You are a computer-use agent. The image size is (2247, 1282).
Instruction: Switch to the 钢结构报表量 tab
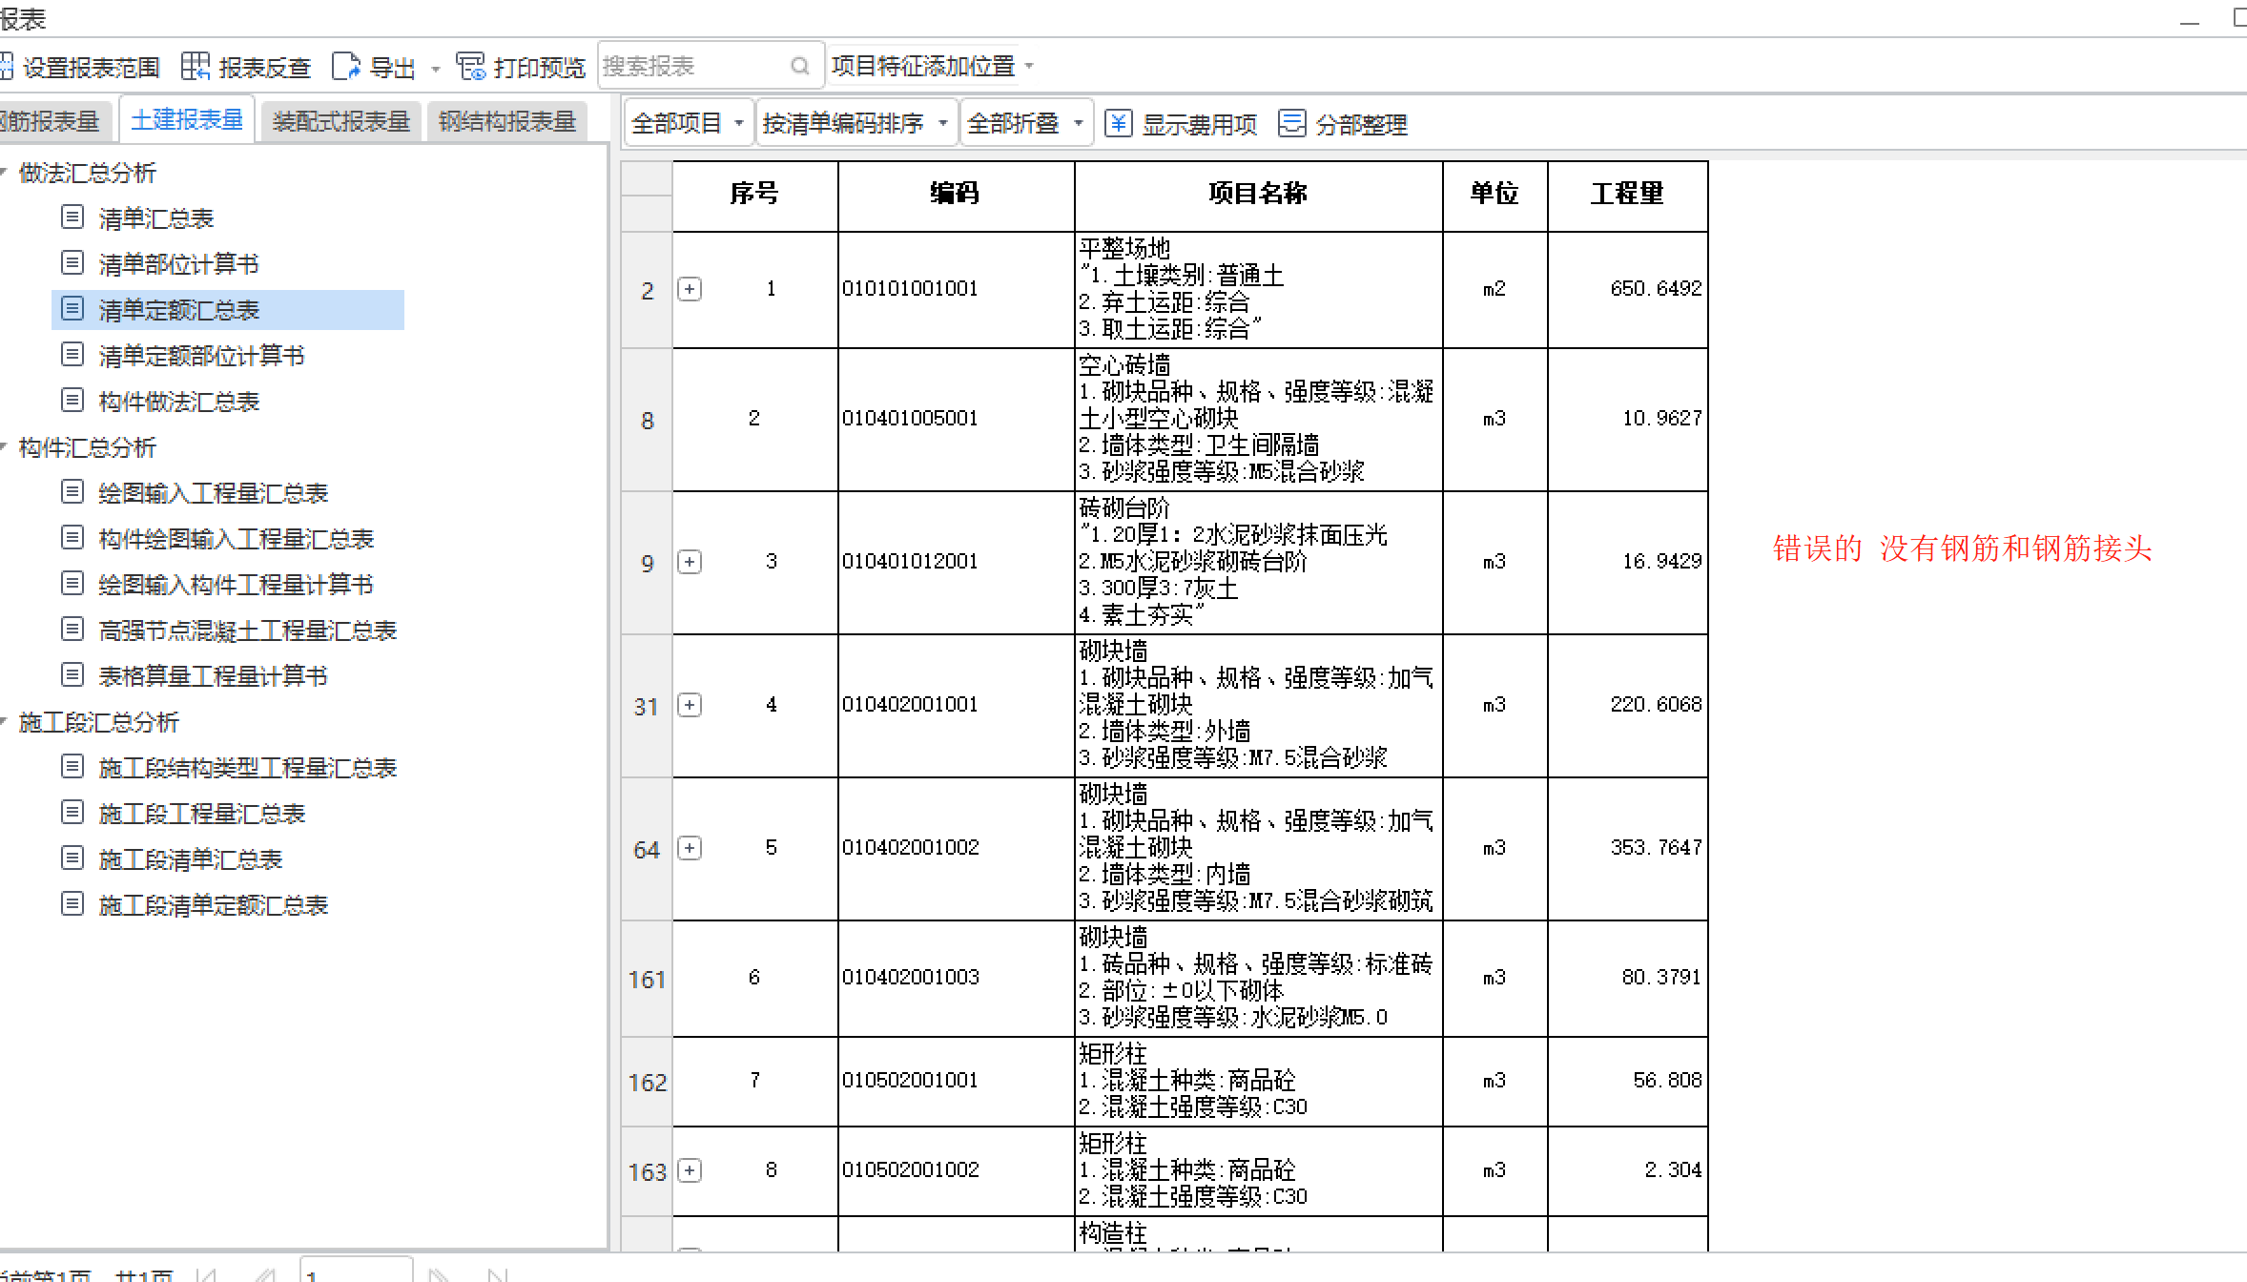coord(506,121)
